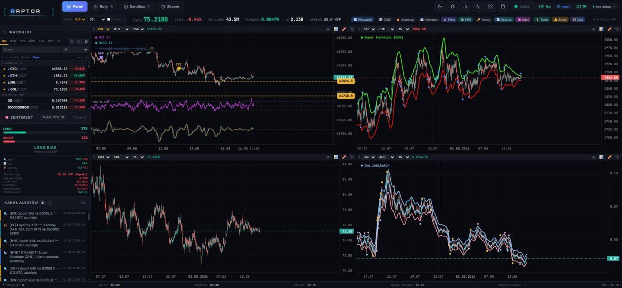Open Global (BTC) sentiment dropdown
Viewport: 622px width, 288px height.
point(53,117)
